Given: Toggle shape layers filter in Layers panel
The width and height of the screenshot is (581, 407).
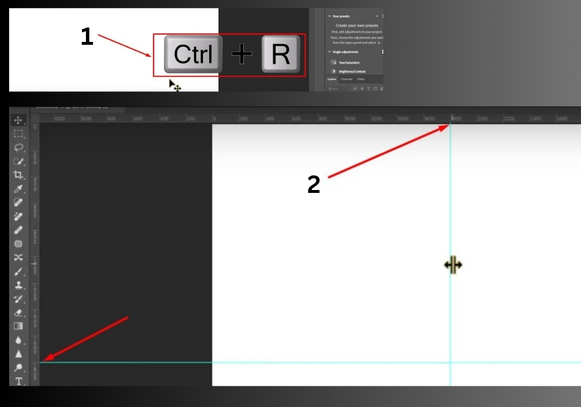Looking at the screenshot, I should tap(375, 88).
